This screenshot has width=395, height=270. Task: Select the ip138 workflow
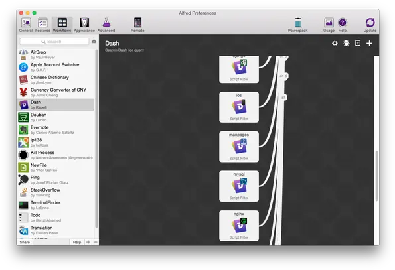pyautogui.click(x=55, y=143)
